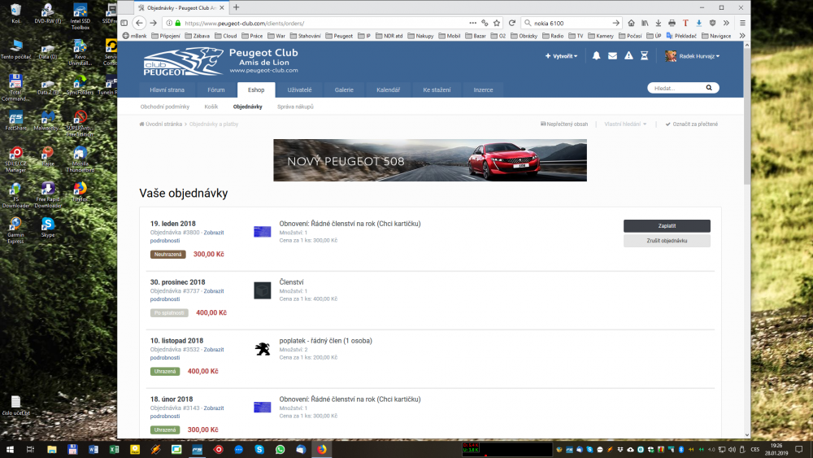This screenshot has width=813, height=458.
Task: Bookmark this page with star icon
Action: click(497, 23)
